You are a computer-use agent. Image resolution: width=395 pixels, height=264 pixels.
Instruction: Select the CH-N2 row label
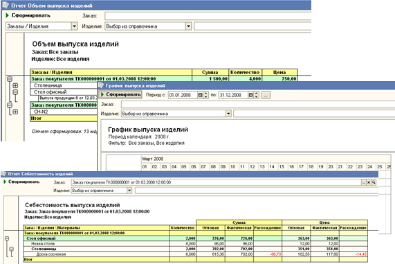click(x=41, y=112)
